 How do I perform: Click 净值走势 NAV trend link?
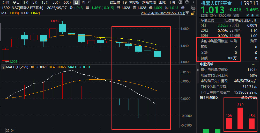[x=207, y=20]
